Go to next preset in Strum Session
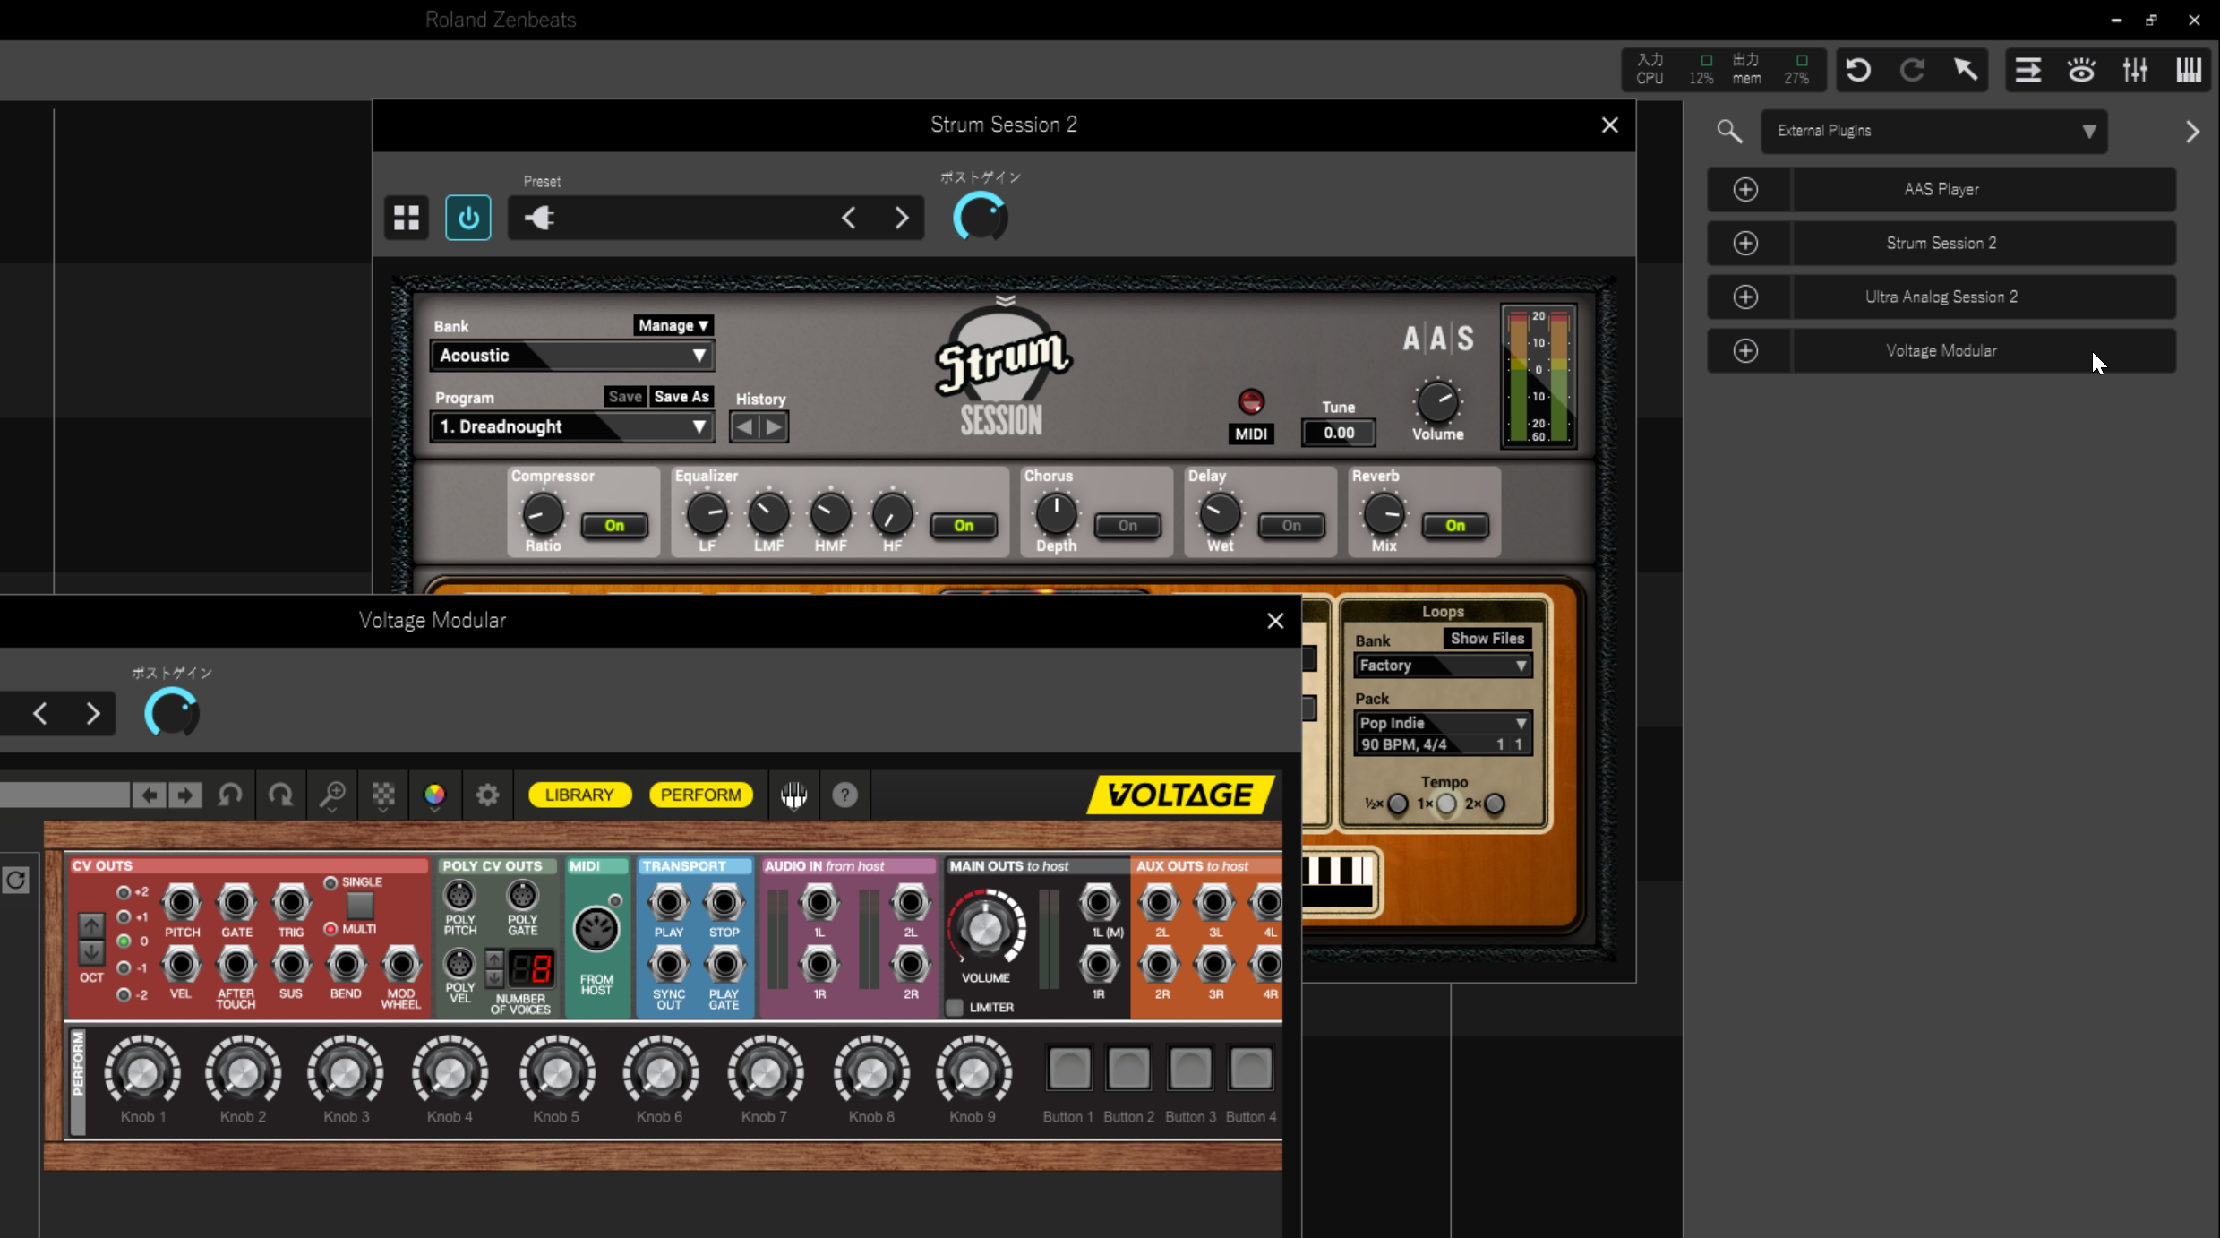Image resolution: width=2220 pixels, height=1238 pixels. (902, 218)
